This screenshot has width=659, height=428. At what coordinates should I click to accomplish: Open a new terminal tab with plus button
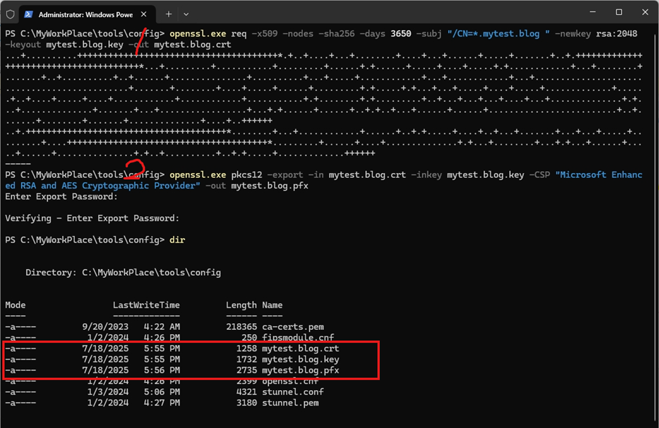168,14
